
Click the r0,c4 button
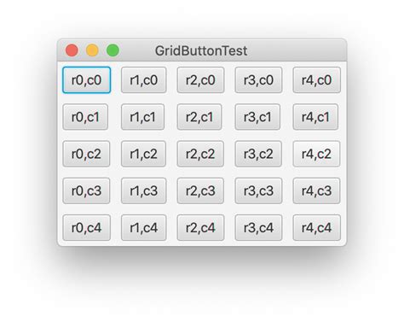[86, 227]
